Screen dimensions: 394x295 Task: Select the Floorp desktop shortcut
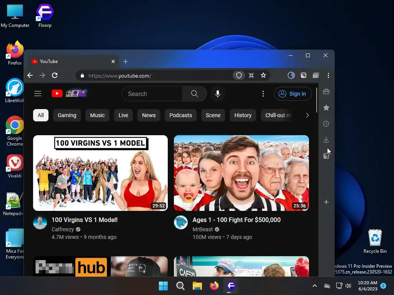45,16
